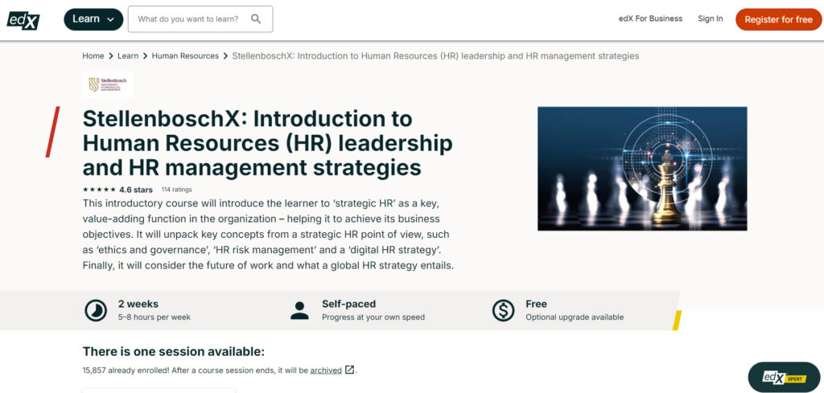Screen dimensions: 824x393
Task: Click the self-paced person icon
Action: pos(299,310)
